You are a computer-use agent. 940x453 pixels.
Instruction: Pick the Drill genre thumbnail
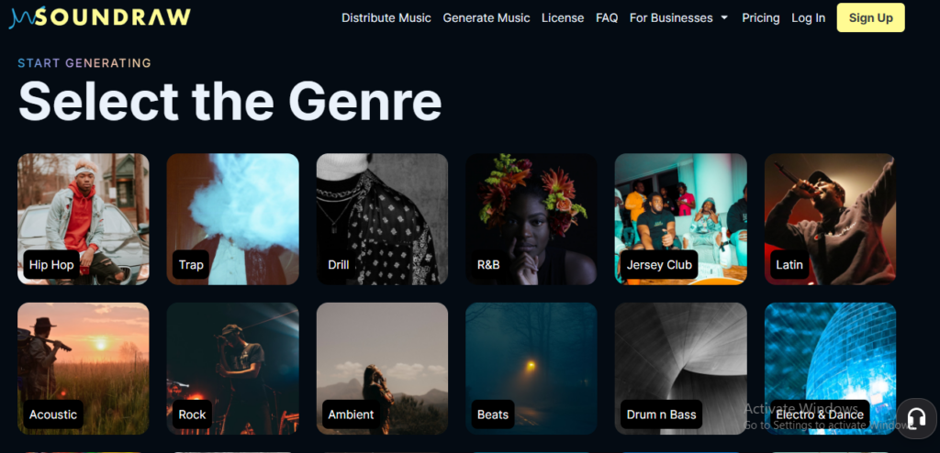pyautogui.click(x=382, y=219)
